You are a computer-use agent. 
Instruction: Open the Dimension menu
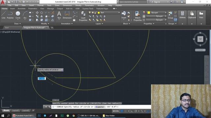(67, 5)
